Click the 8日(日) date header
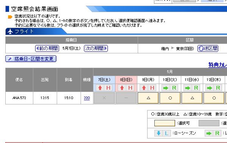Screen dimensions: 227x143 [126, 79]
